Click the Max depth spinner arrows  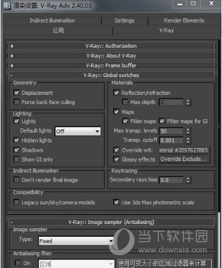coord(188,102)
